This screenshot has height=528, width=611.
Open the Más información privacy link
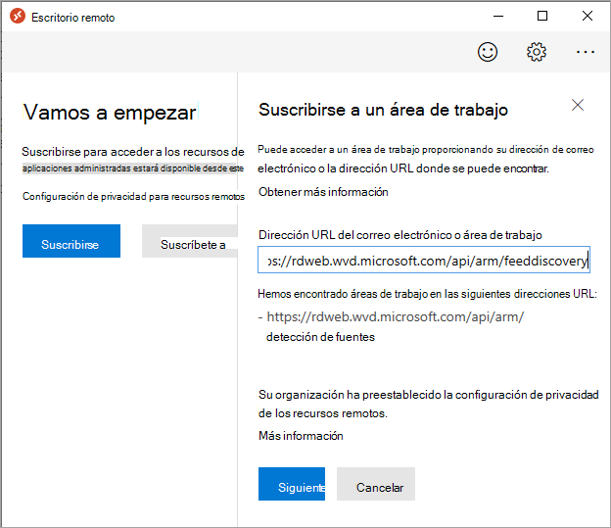[301, 436]
